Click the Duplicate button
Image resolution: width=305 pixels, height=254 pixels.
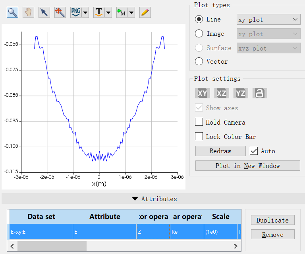pyautogui.click(x=273, y=220)
